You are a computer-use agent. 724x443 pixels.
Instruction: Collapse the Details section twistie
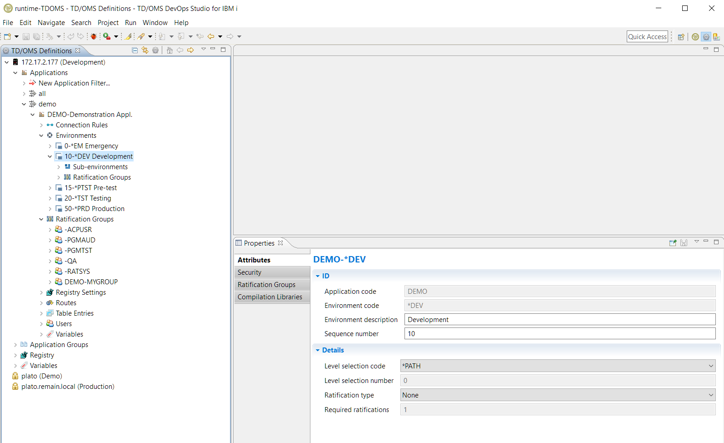318,350
